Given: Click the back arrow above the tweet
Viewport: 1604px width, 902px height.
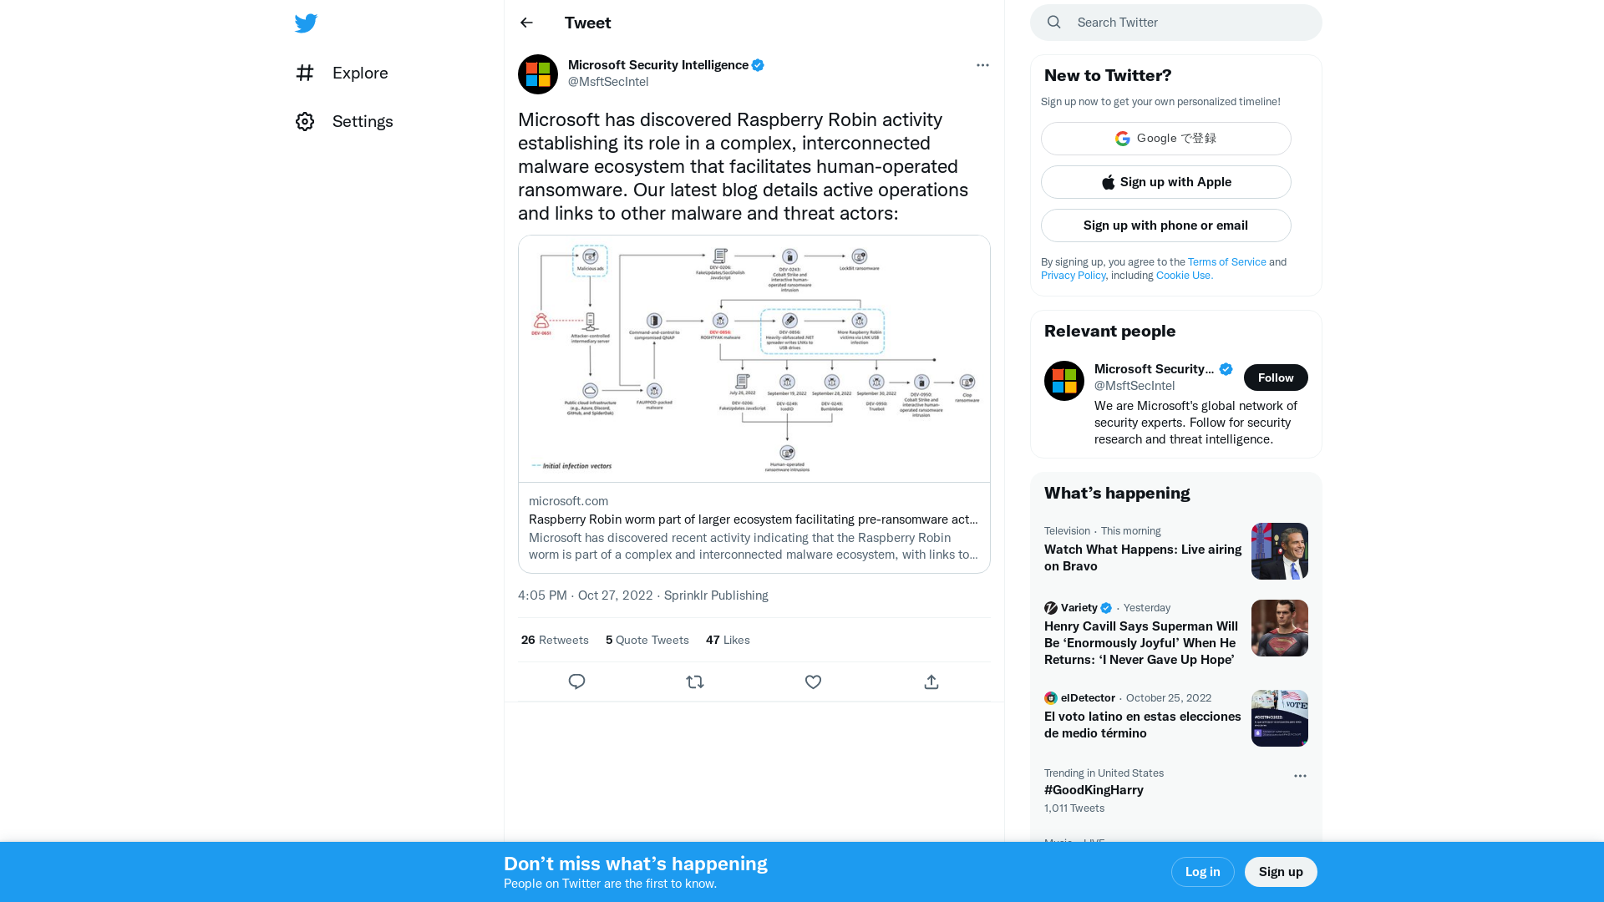Looking at the screenshot, I should pyautogui.click(x=525, y=23).
